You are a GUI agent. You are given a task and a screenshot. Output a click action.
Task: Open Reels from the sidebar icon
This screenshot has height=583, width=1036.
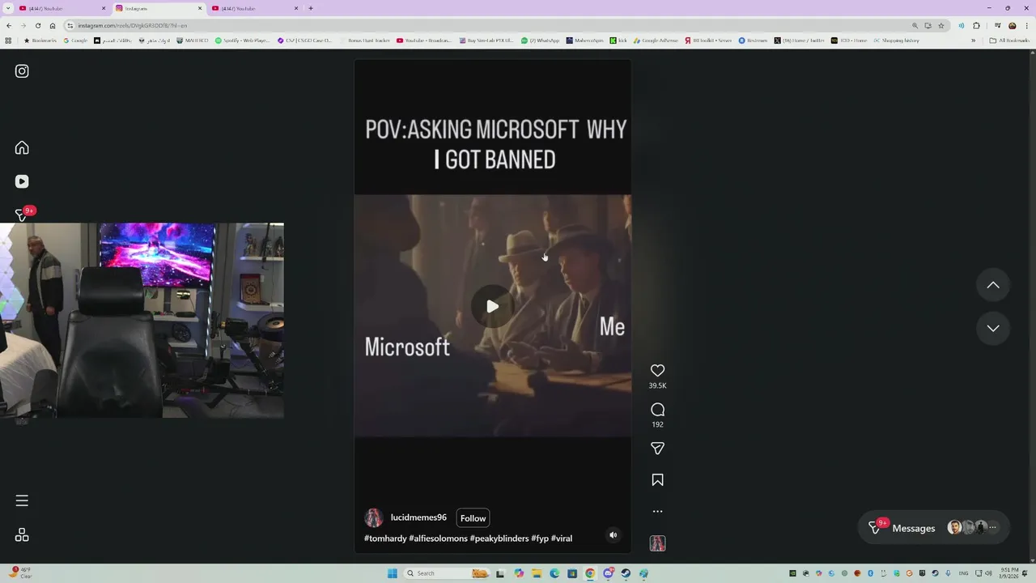(22, 181)
